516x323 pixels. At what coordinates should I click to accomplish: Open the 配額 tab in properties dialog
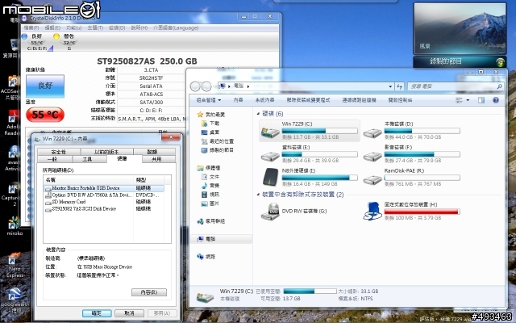(152, 152)
